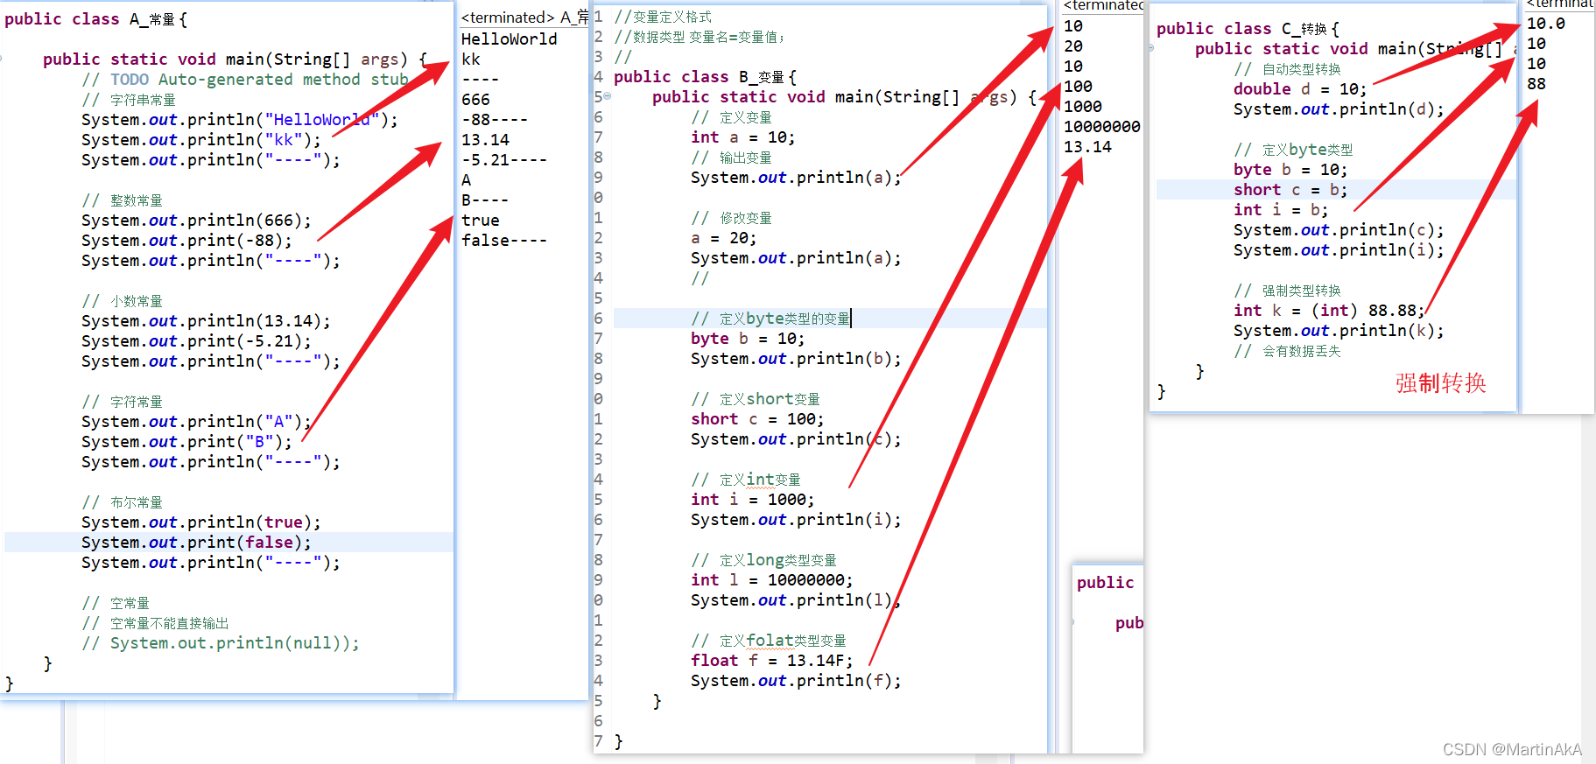Image resolution: width=1596 pixels, height=764 pixels.
Task: Click the highlighted System.out.print(false) line
Action: click(196, 543)
